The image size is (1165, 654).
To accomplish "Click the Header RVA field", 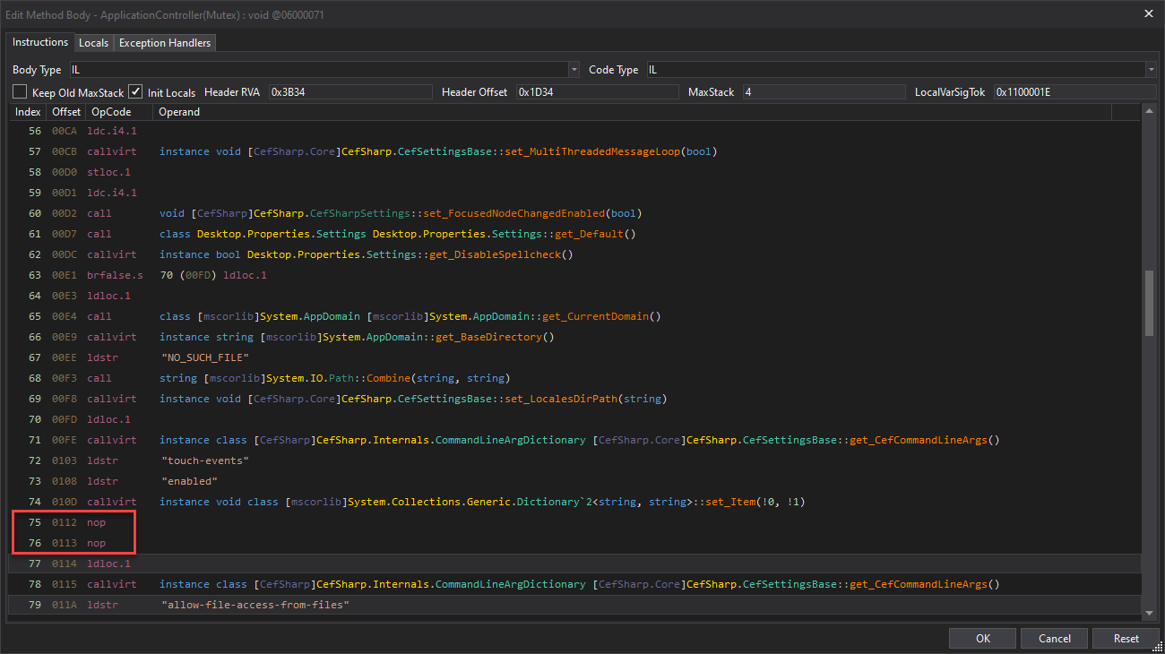I will [350, 91].
